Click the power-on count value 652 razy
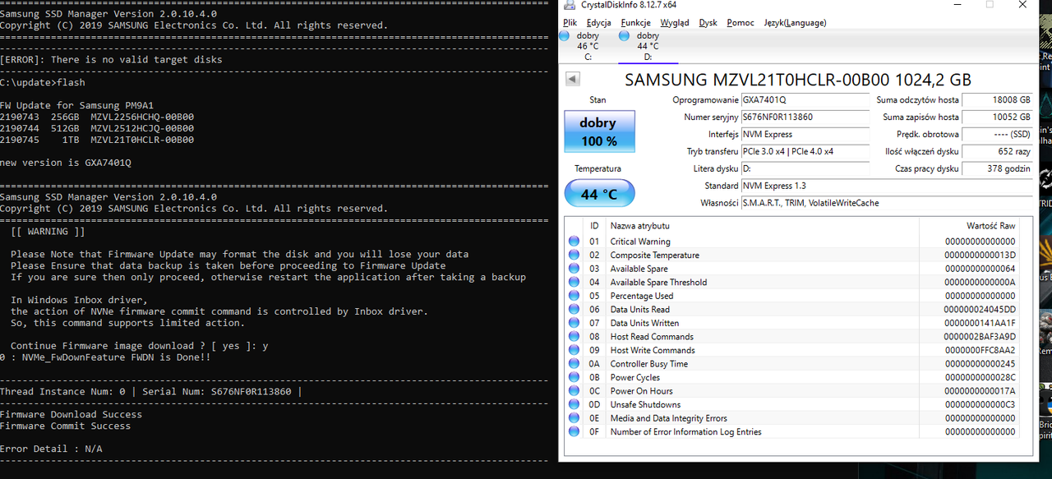The height and width of the screenshot is (479, 1052). 997,152
